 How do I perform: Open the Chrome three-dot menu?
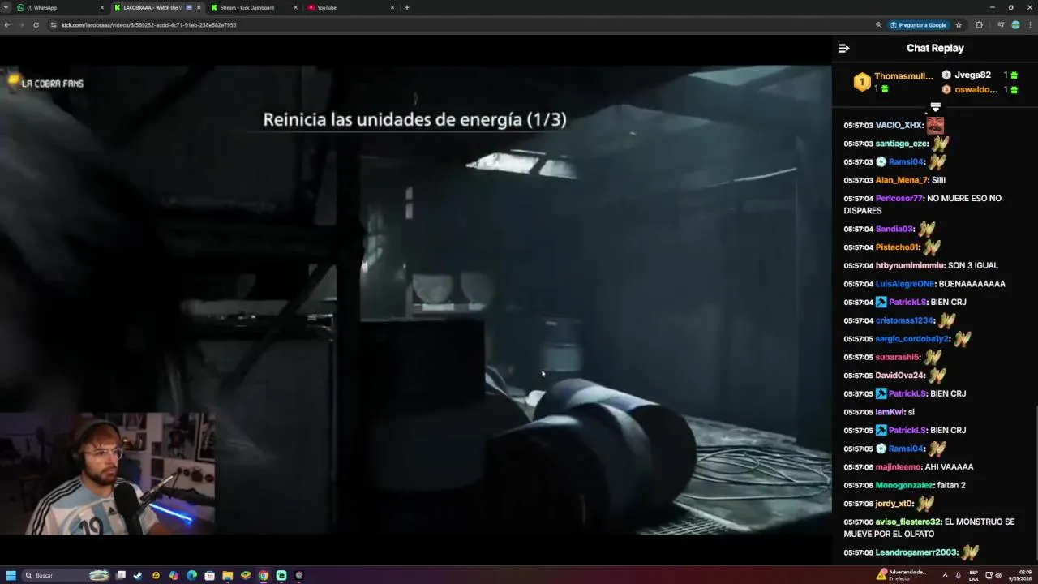pyautogui.click(x=1030, y=25)
